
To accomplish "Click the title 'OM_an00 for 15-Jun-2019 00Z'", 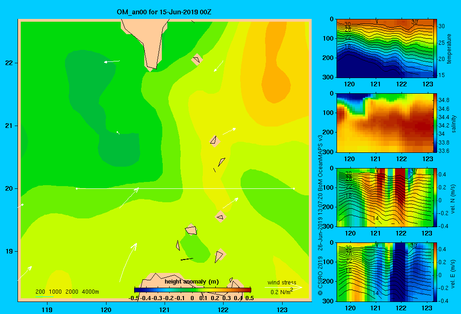I will click(164, 12).
